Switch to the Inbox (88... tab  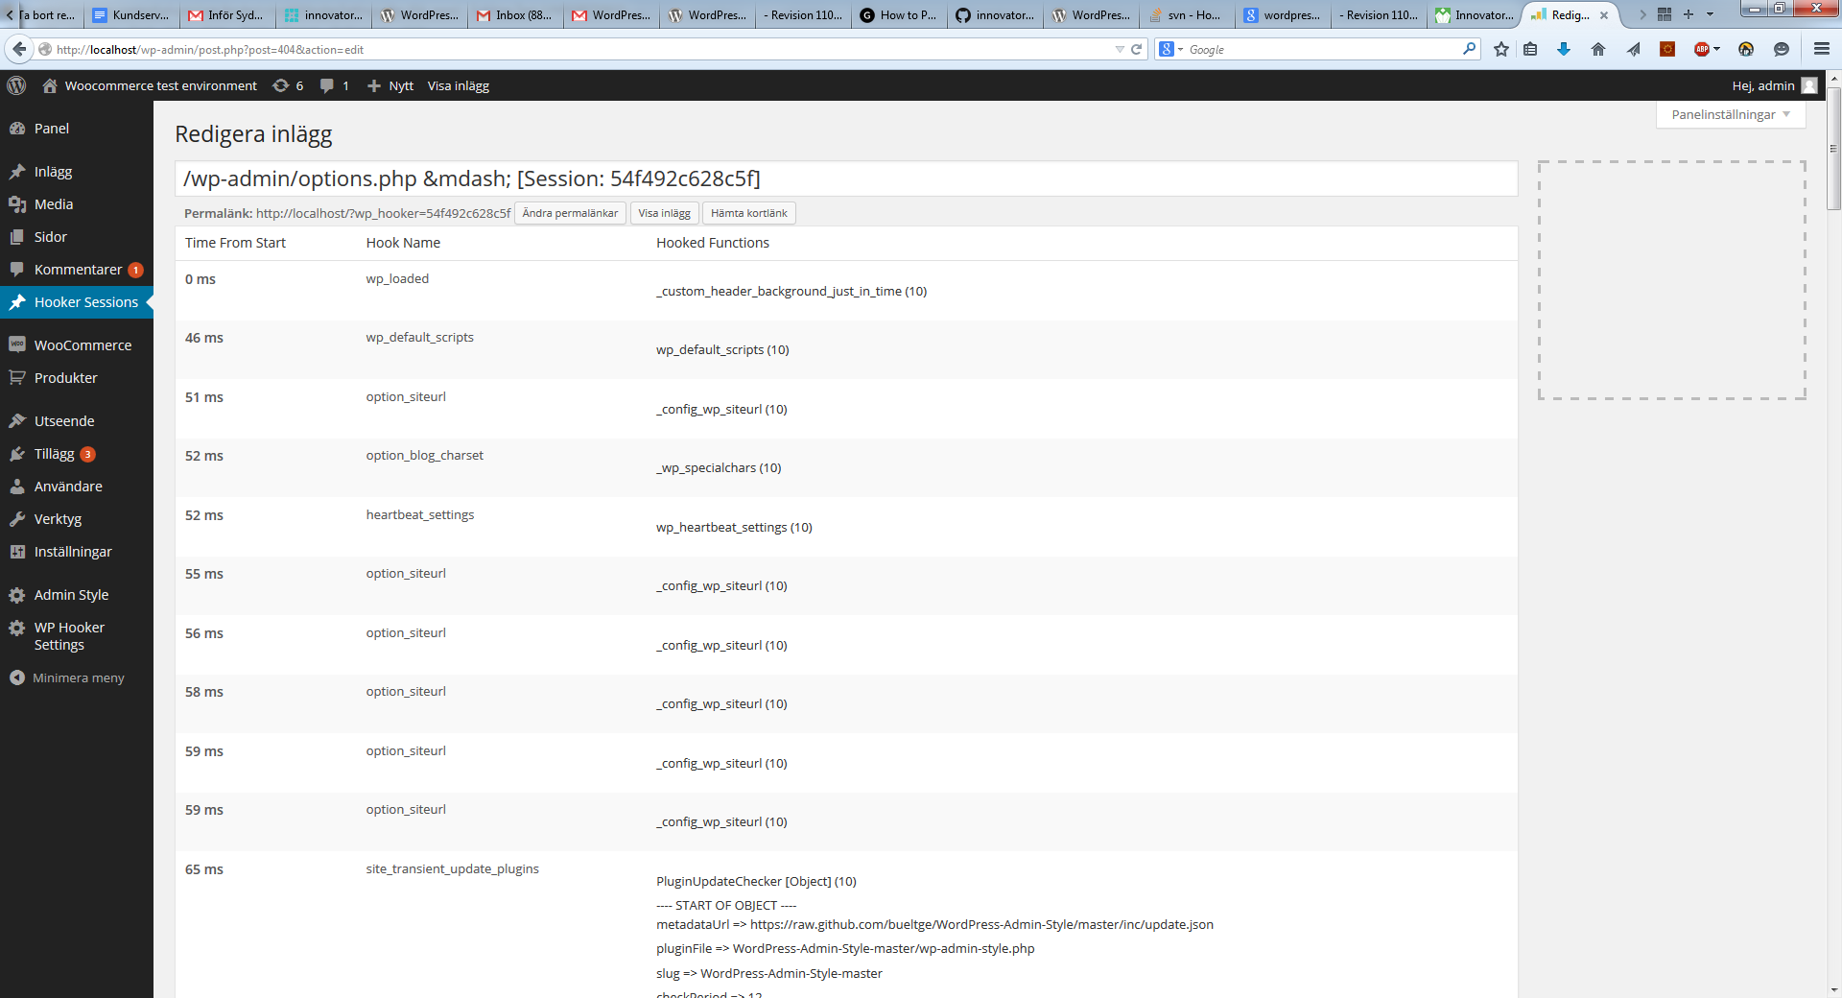(x=515, y=14)
